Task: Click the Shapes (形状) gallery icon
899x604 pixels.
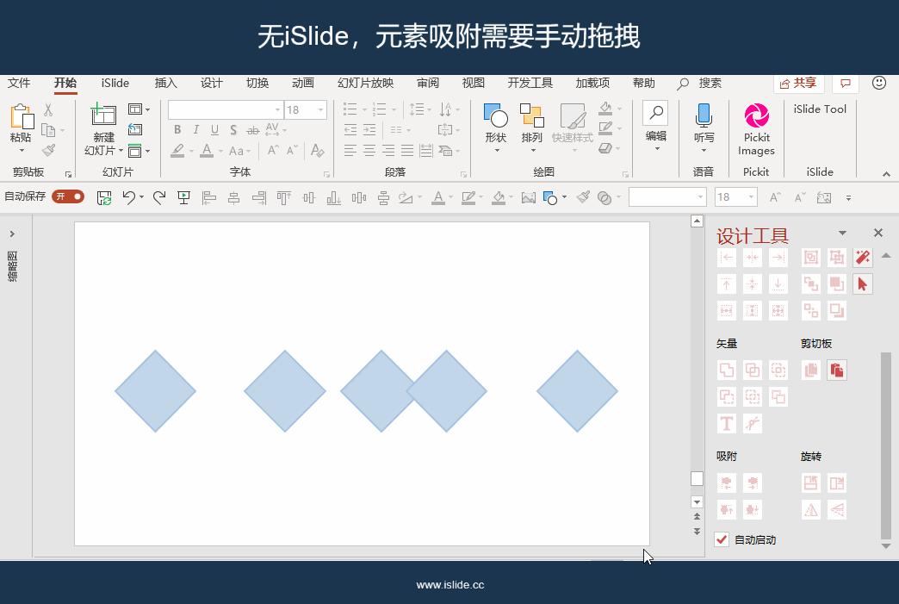Action: click(495, 115)
